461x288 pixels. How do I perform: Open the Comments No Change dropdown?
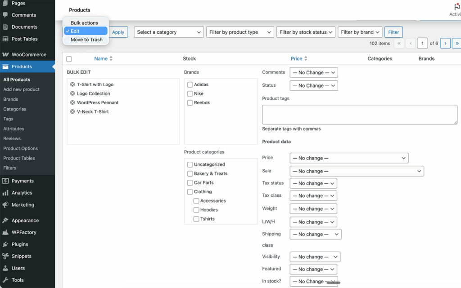click(x=314, y=72)
